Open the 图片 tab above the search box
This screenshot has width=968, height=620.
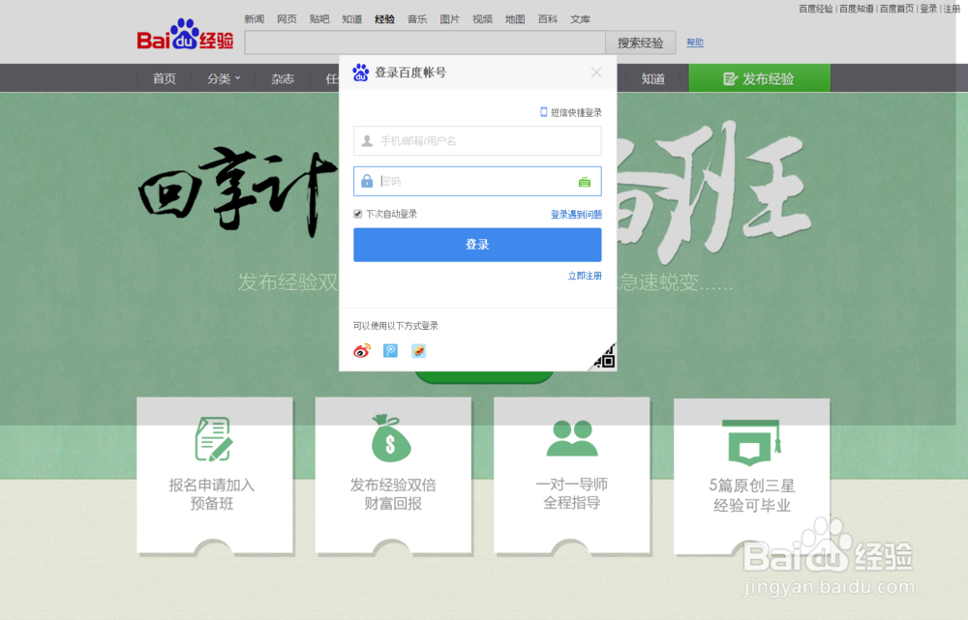coord(449,19)
